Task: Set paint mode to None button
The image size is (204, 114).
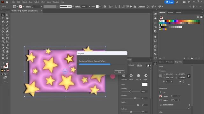Action: coord(8,71)
